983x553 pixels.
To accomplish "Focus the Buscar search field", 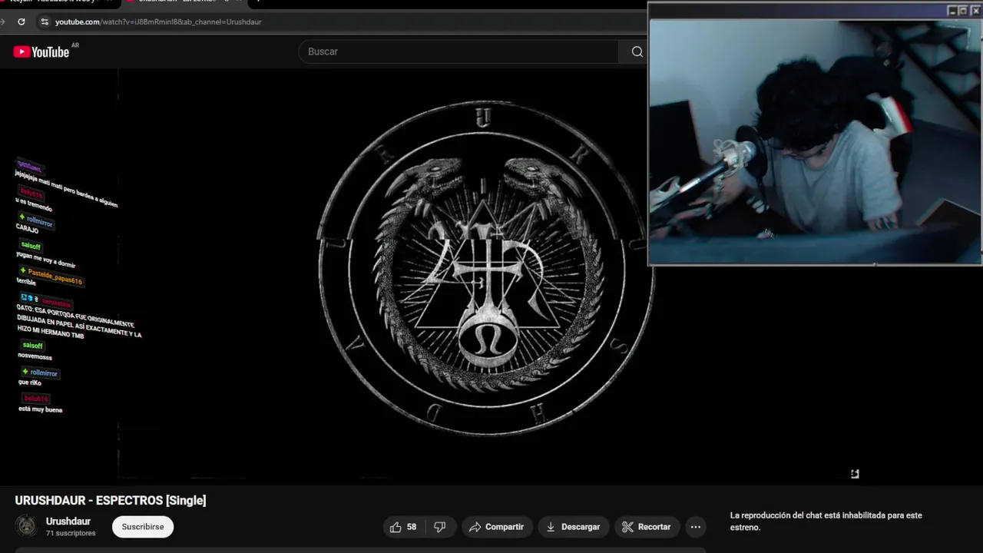I will pos(458,51).
